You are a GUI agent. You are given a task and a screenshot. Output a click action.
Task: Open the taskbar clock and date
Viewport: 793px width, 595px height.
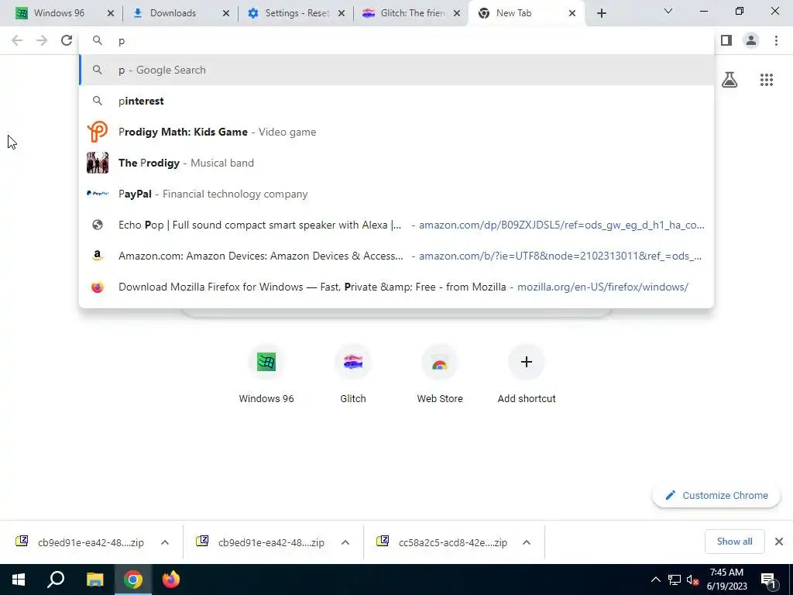(x=726, y=580)
